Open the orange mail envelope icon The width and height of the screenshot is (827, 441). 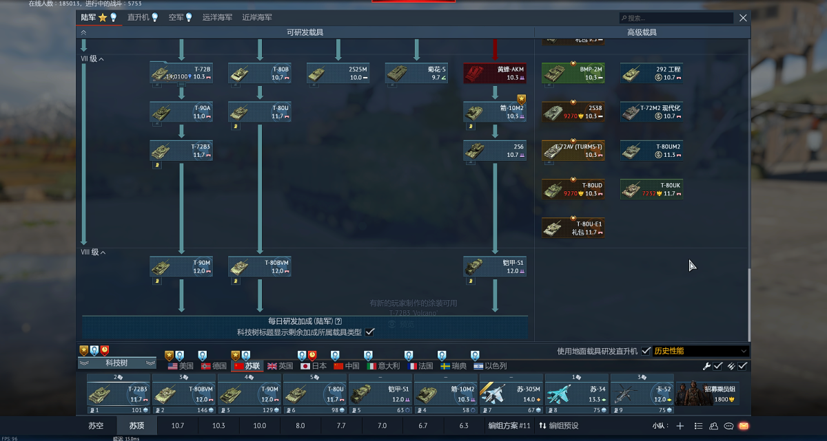[x=744, y=426]
